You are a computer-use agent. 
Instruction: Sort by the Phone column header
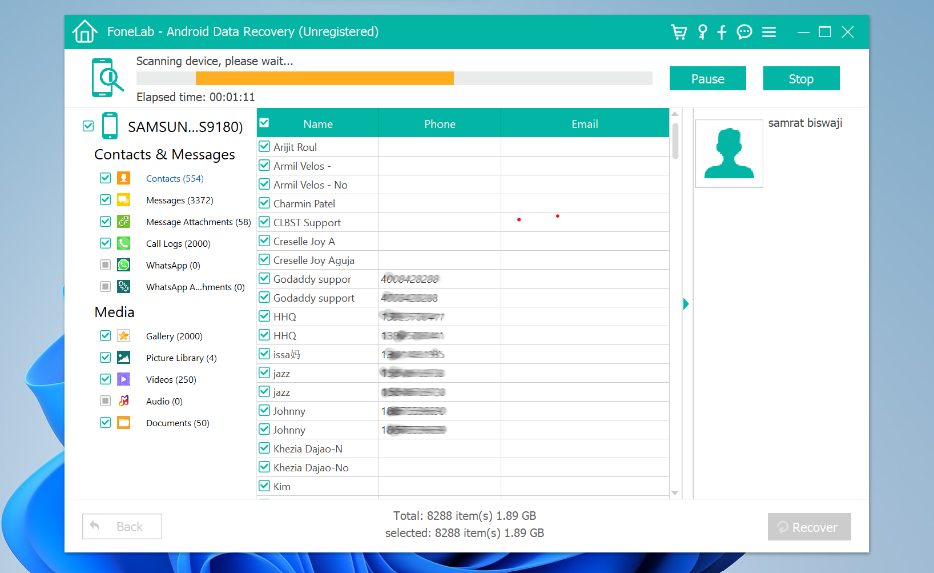pyautogui.click(x=440, y=124)
